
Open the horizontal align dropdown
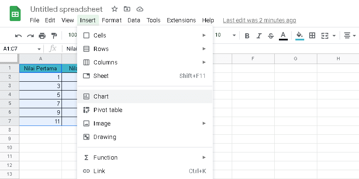(348, 35)
